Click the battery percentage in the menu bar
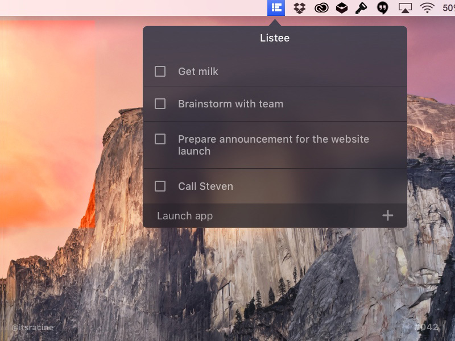455x341 pixels. point(448,7)
